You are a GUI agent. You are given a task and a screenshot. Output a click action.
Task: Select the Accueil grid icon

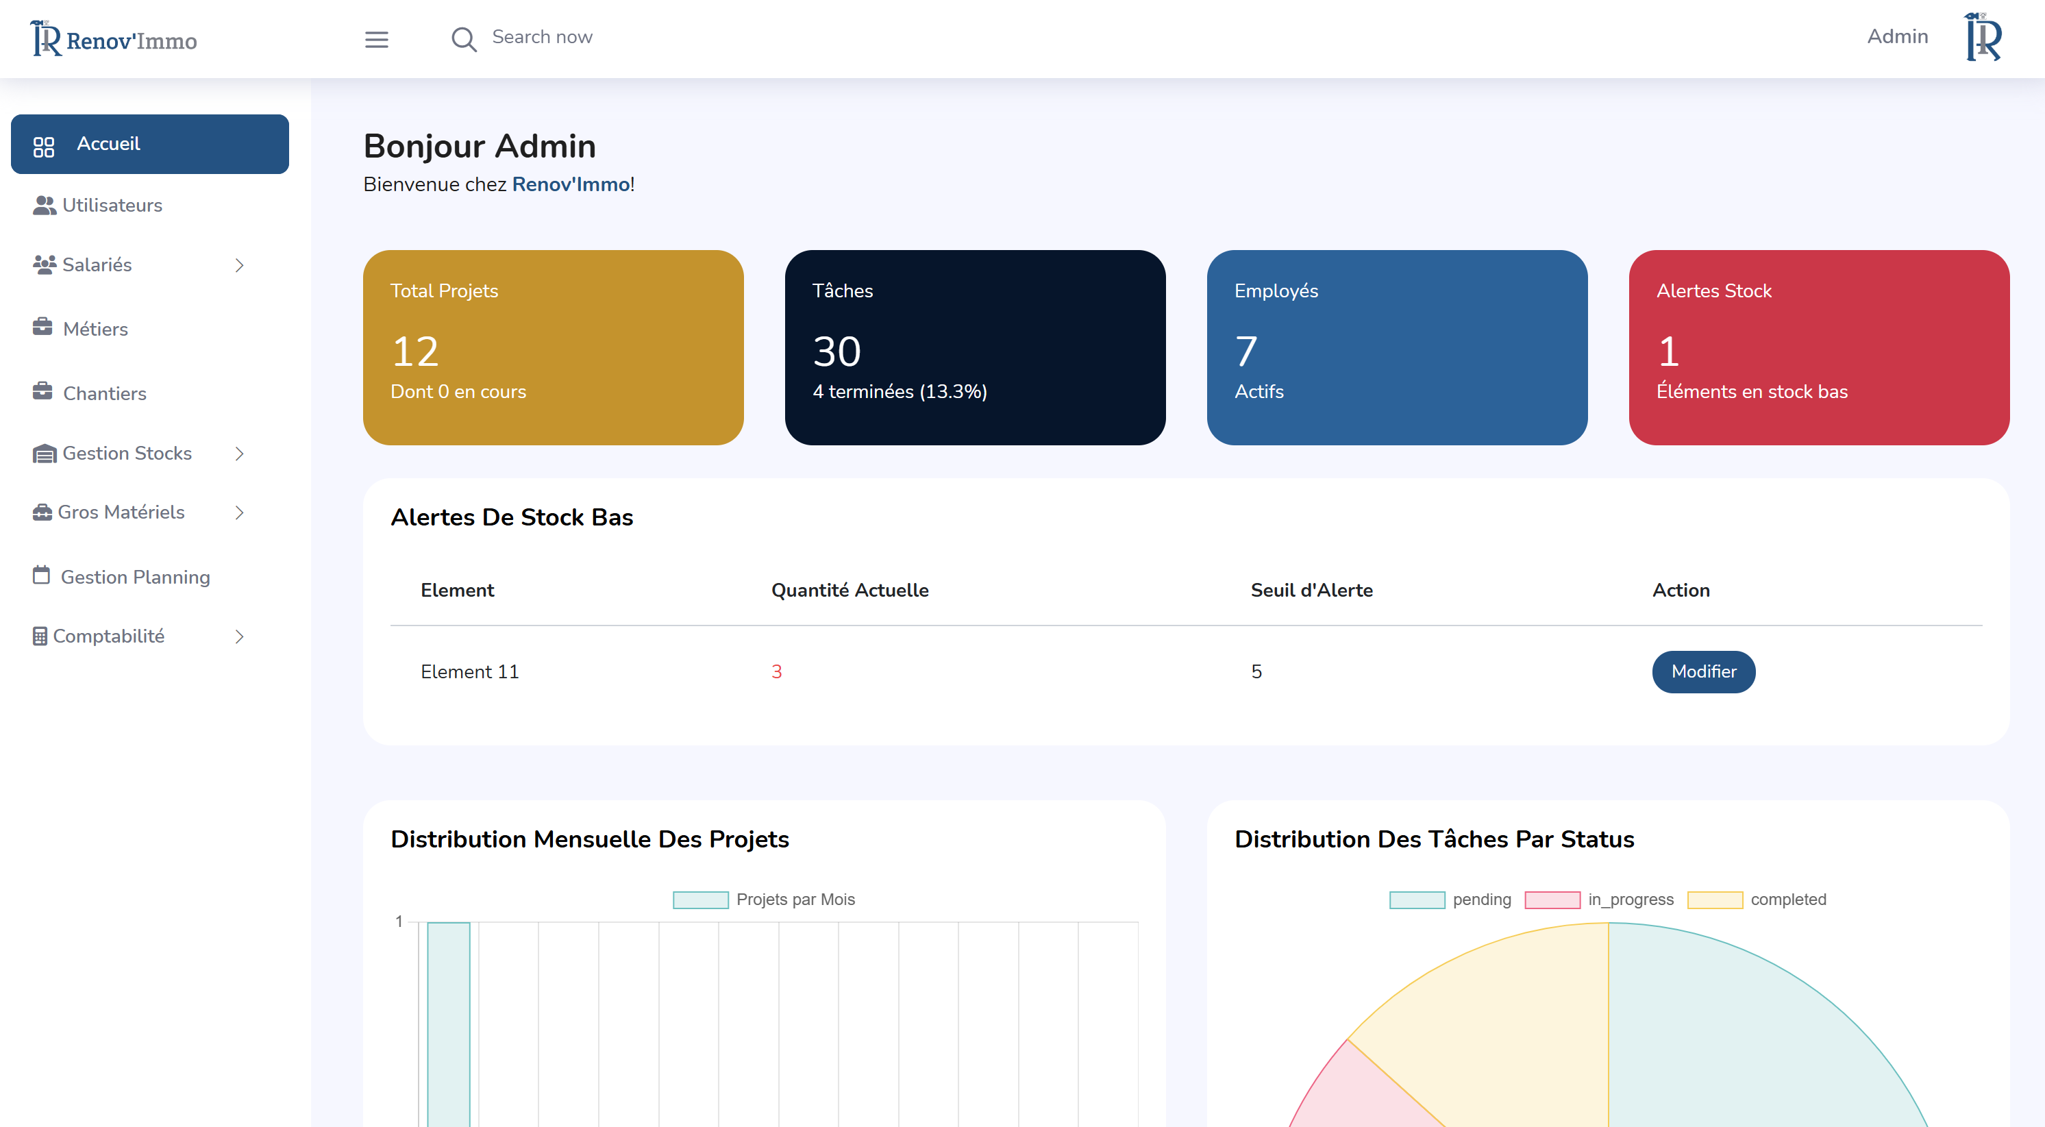[44, 145]
